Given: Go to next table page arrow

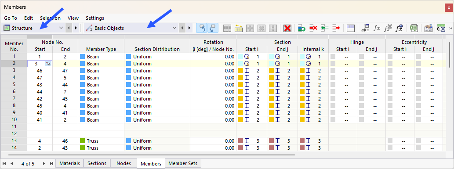Looking at the screenshot, I should coord(44,163).
